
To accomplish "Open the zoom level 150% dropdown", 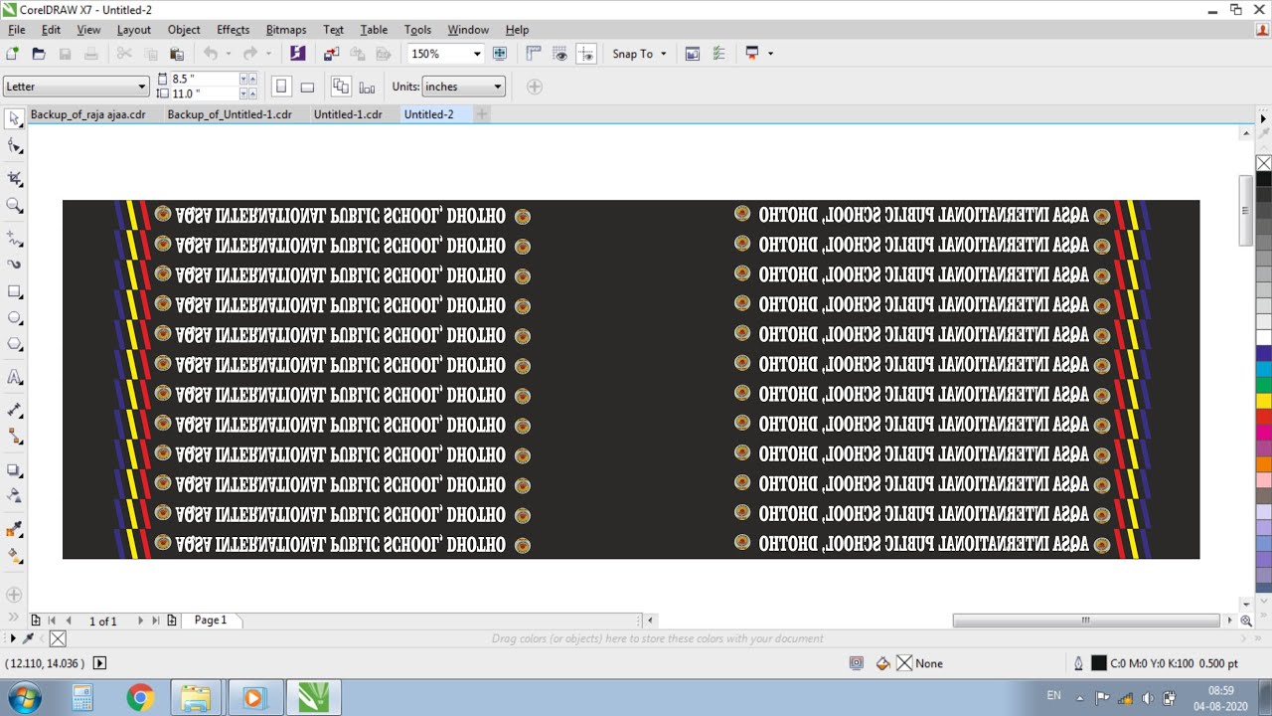I will (477, 54).
